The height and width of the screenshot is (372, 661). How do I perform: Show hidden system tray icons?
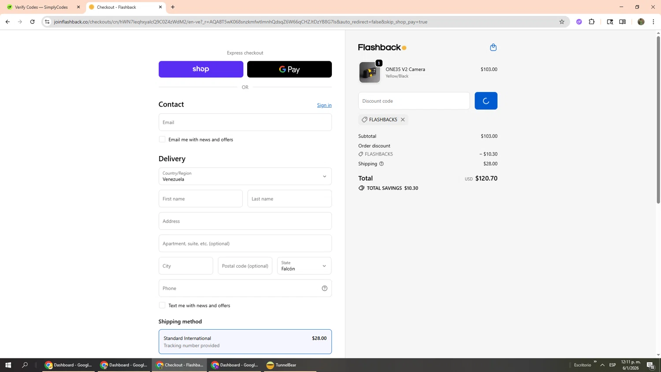pos(602,365)
